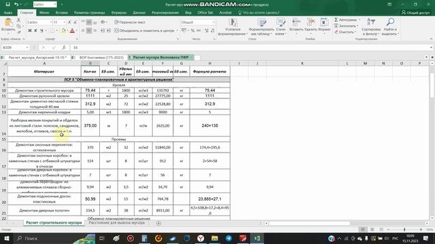Image resolution: width=435 pixels, height=244 pixels.
Task: Open the Формулы ribbon tab
Action: (x=119, y=13)
